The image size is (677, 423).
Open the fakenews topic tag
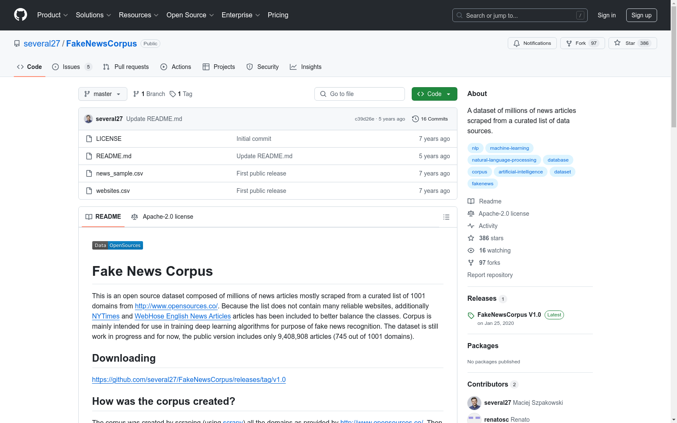point(483,184)
